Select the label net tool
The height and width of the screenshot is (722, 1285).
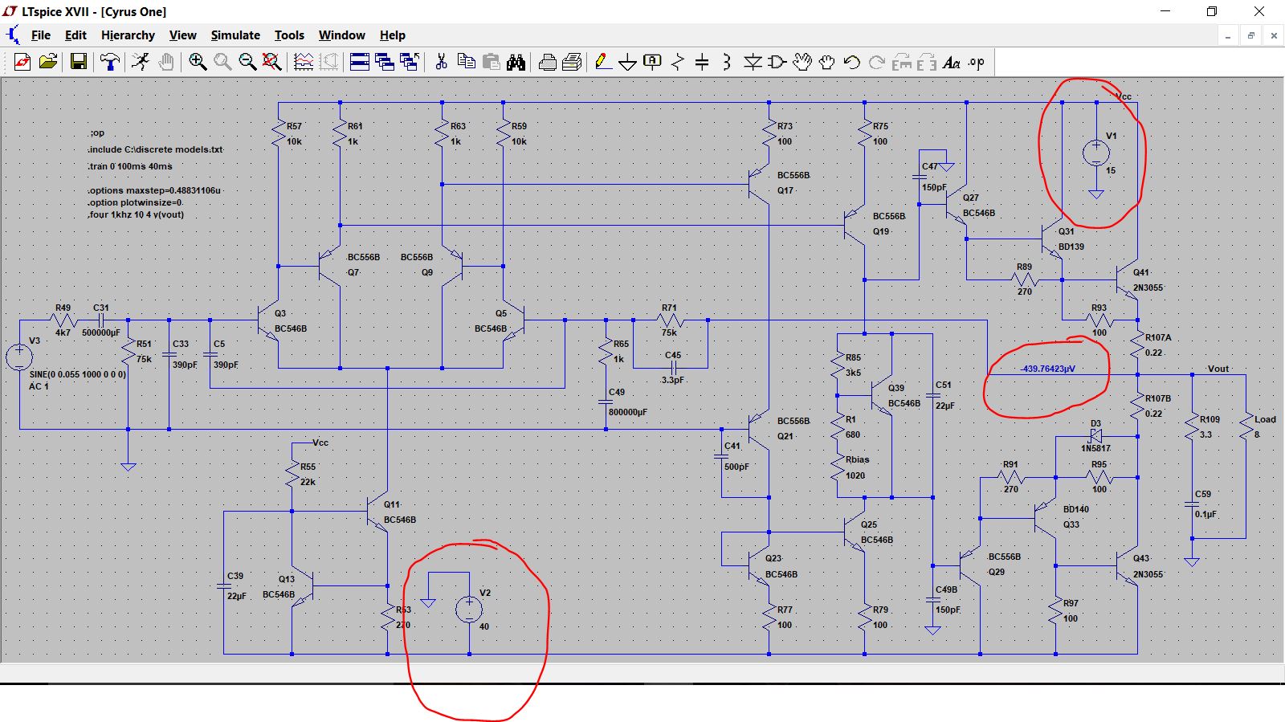tap(653, 62)
